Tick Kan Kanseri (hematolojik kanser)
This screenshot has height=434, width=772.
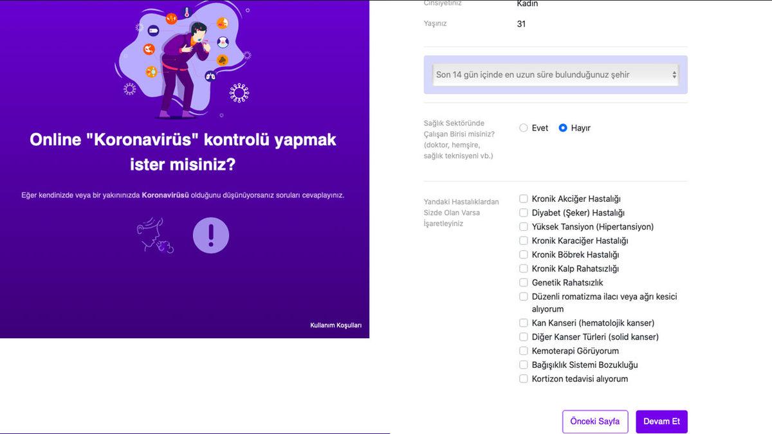(x=524, y=322)
